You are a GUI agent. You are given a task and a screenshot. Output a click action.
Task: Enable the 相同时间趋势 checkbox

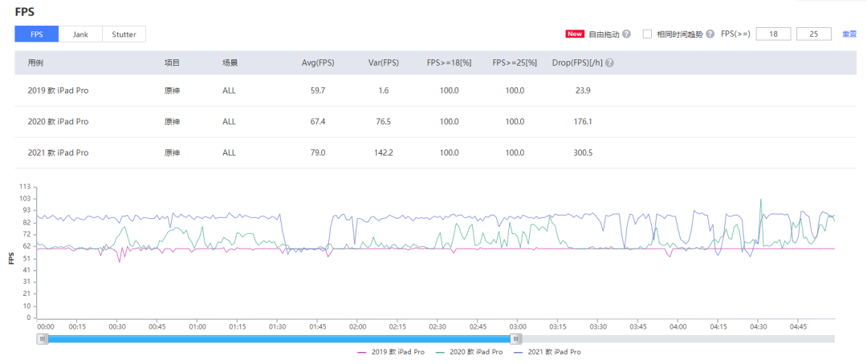[x=648, y=34]
